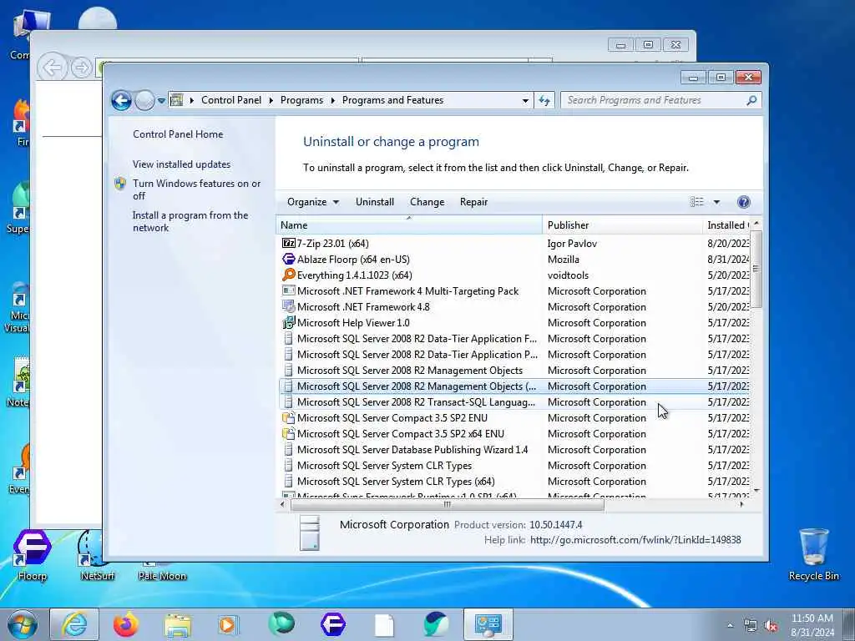Open Install a program from the network

coord(190,221)
